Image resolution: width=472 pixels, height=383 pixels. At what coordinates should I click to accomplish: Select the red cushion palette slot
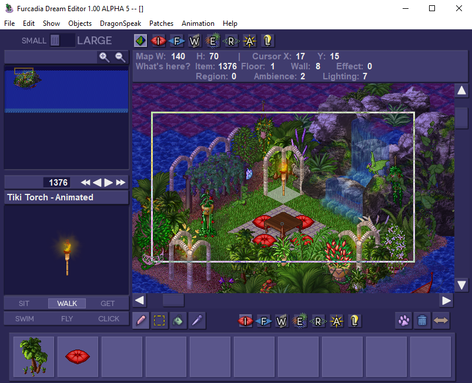click(x=78, y=357)
